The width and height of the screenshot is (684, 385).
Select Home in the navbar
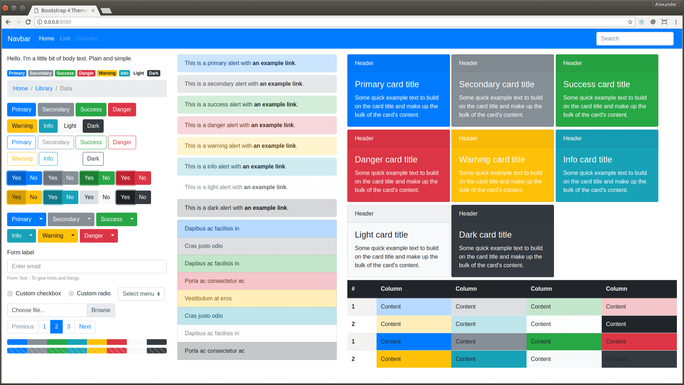click(46, 38)
